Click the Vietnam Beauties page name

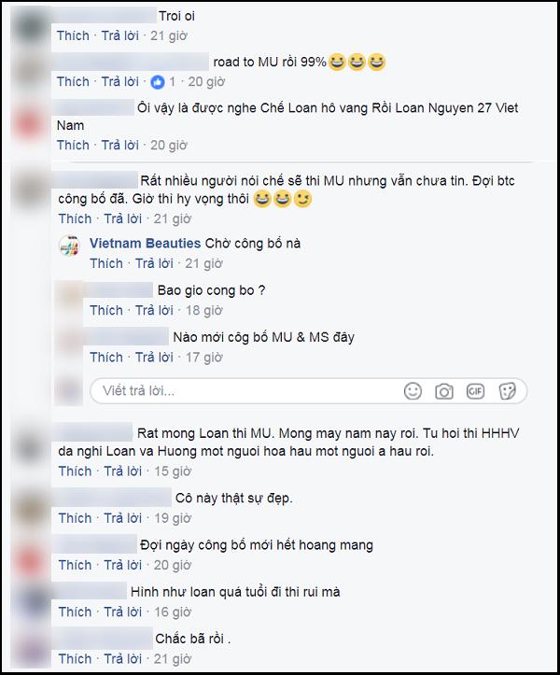(145, 244)
